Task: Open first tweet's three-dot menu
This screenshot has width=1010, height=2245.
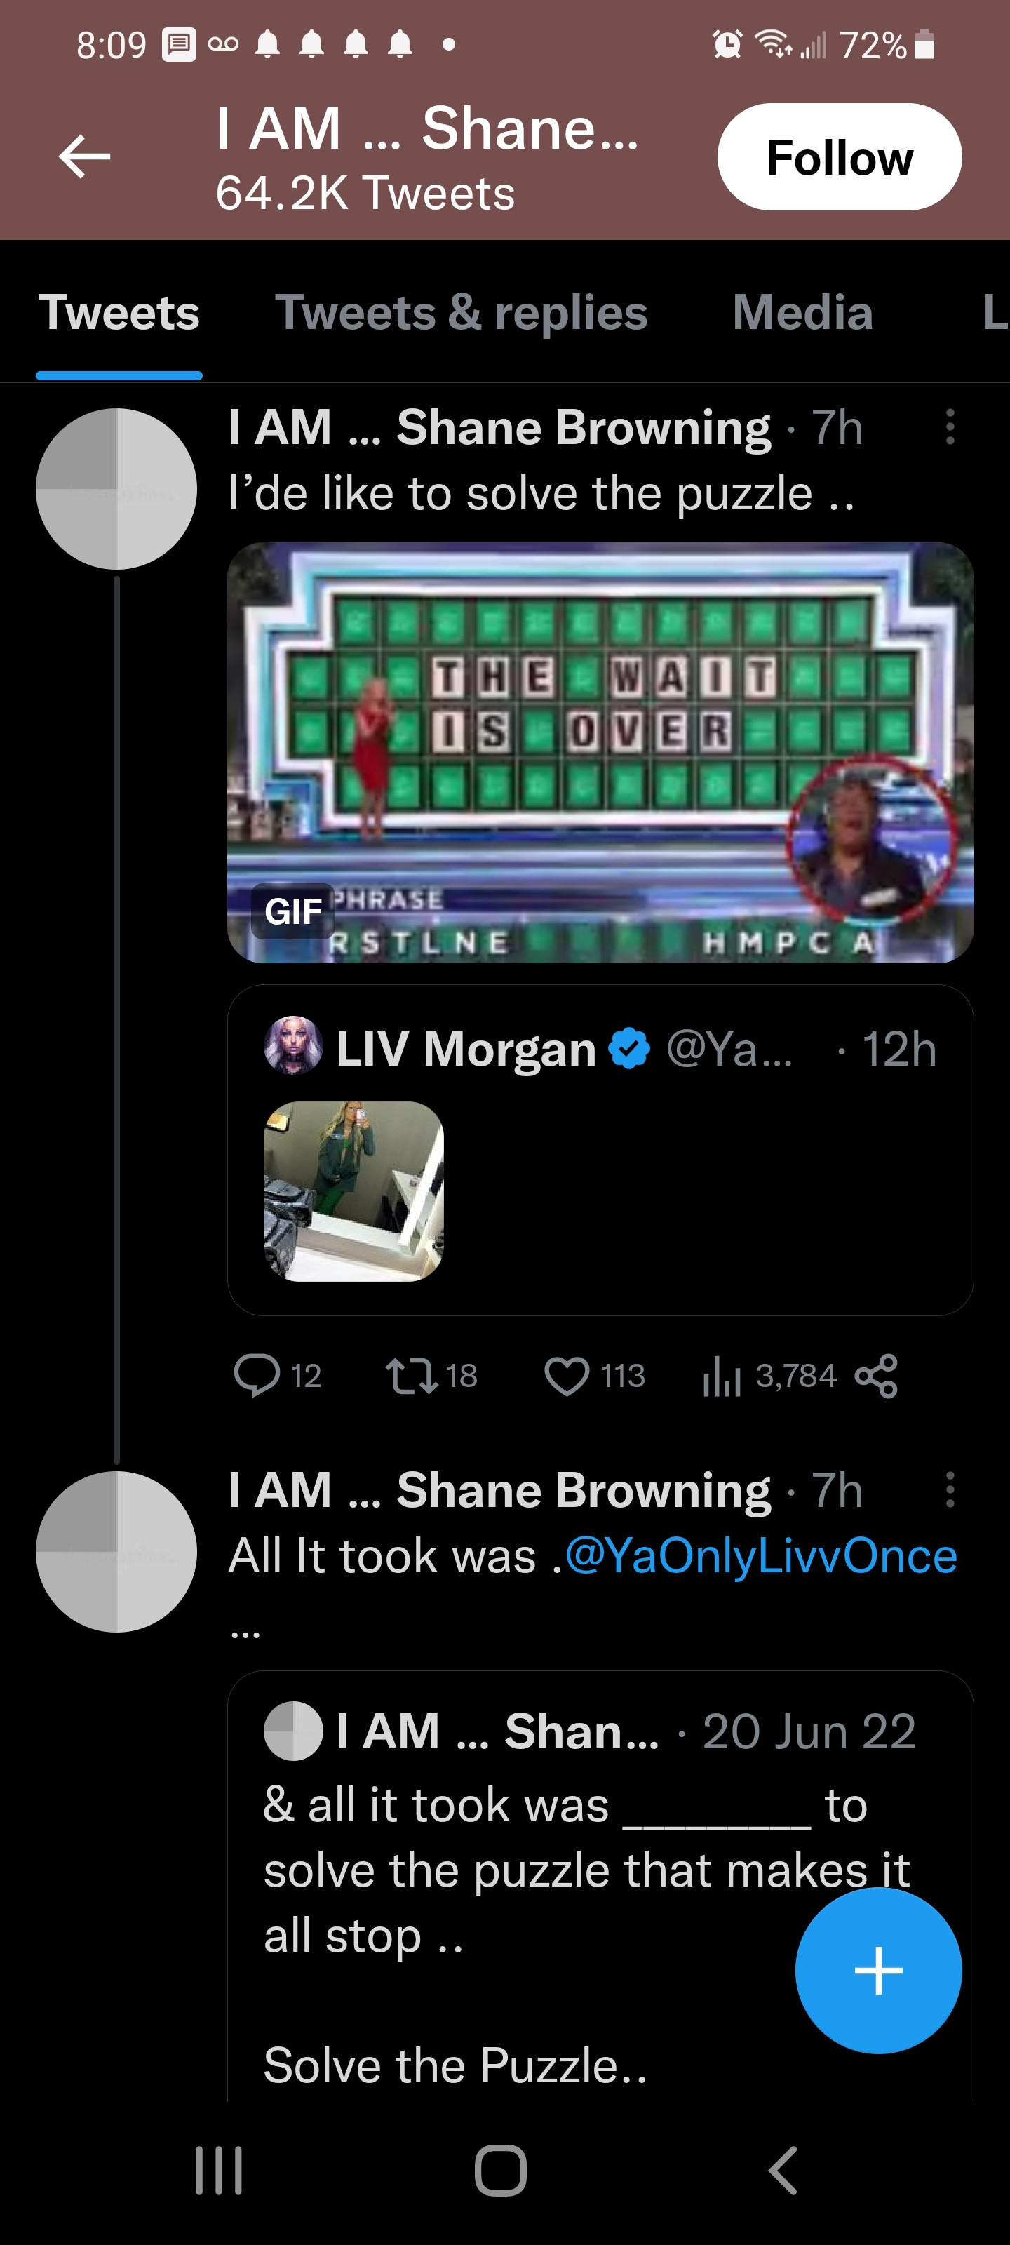Action: pyautogui.click(x=950, y=427)
